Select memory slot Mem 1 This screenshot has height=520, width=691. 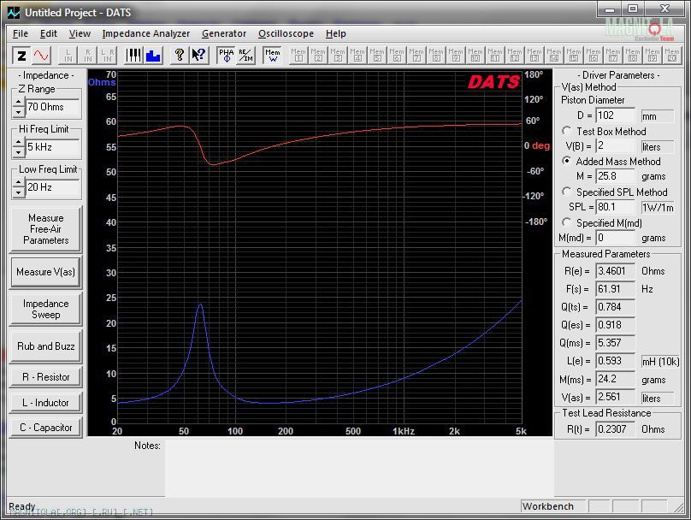pyautogui.click(x=298, y=56)
